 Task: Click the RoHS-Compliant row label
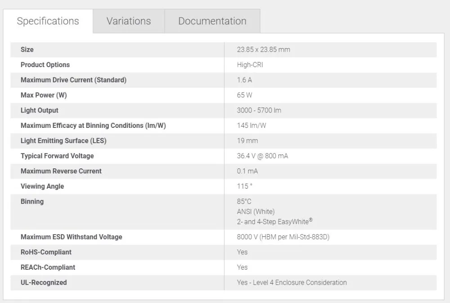(46, 252)
